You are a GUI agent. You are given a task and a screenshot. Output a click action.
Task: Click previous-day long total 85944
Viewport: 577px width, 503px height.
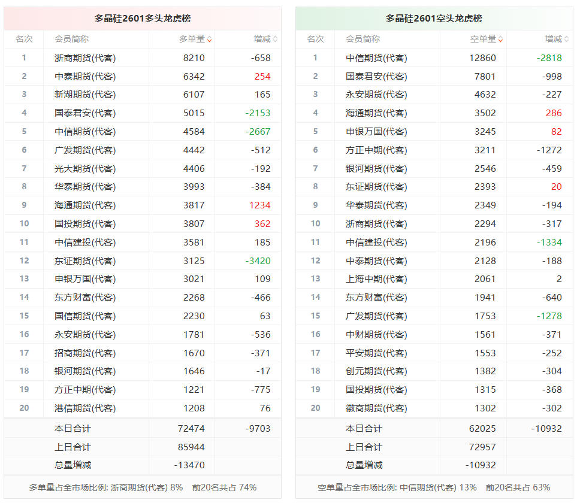coord(191,447)
